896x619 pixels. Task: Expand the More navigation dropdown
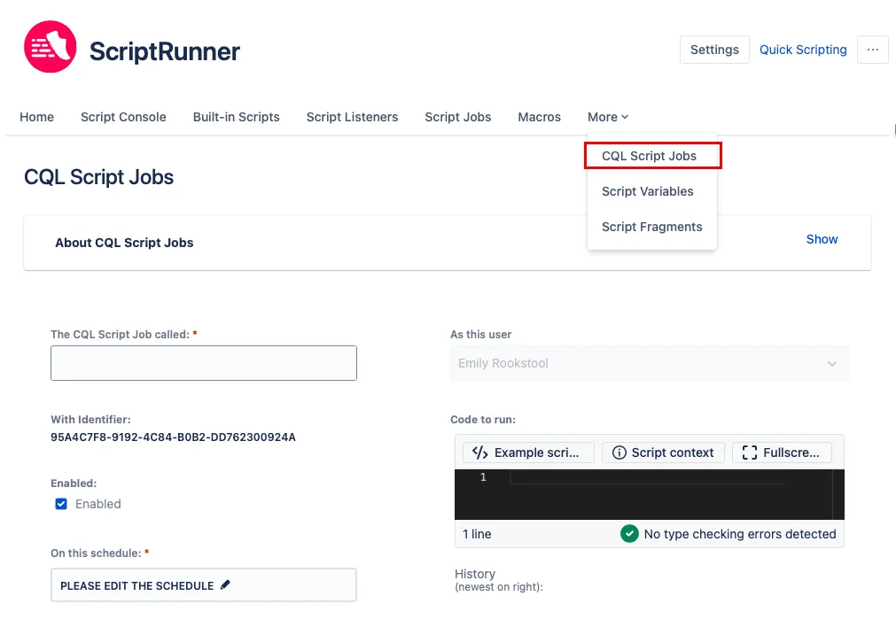pos(608,117)
